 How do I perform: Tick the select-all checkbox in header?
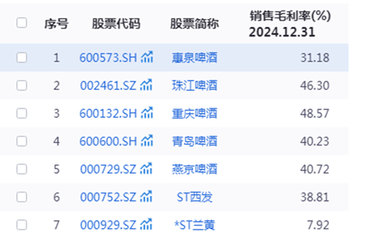pyautogui.click(x=21, y=23)
